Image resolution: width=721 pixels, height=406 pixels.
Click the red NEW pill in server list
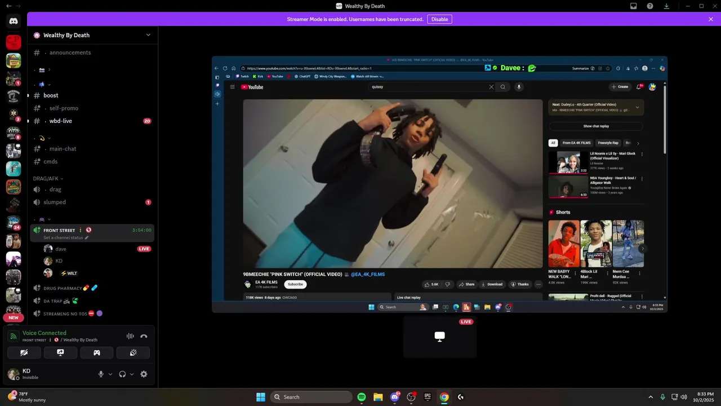coord(14,317)
